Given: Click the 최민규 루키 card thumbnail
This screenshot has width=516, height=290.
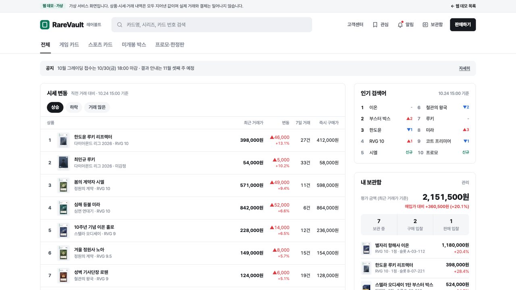Looking at the screenshot, I should [64, 163].
